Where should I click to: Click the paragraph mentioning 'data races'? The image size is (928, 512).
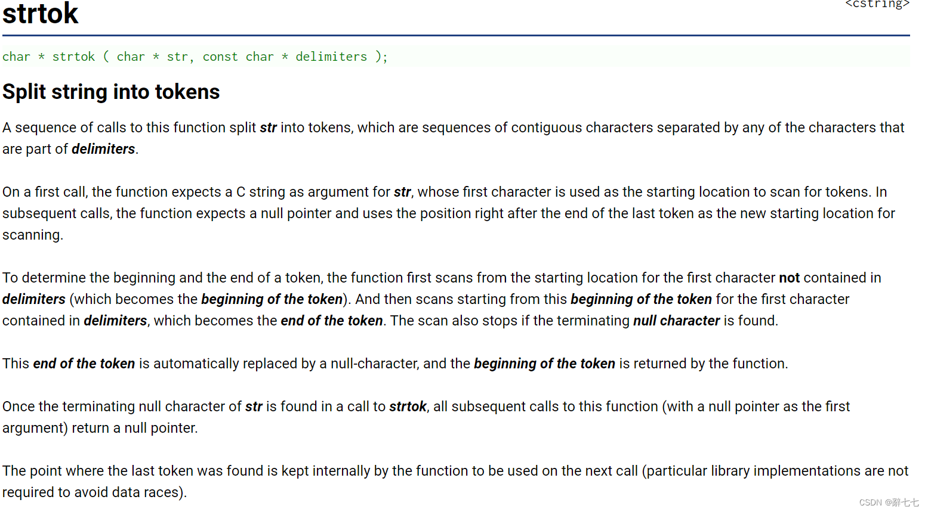click(x=455, y=482)
